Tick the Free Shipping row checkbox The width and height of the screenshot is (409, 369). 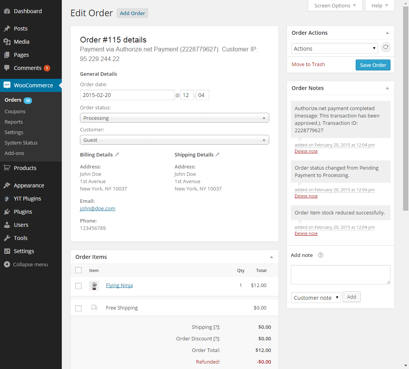pyautogui.click(x=78, y=308)
